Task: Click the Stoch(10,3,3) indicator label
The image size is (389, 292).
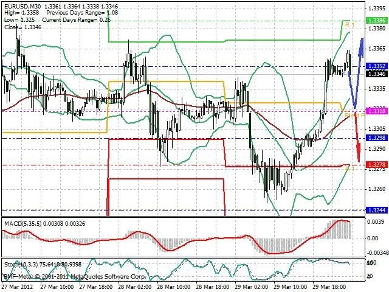Action: (x=21, y=264)
